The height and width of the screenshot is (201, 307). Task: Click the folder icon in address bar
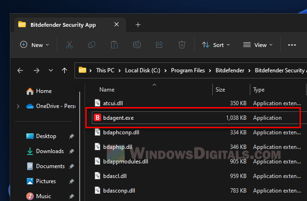(82, 70)
